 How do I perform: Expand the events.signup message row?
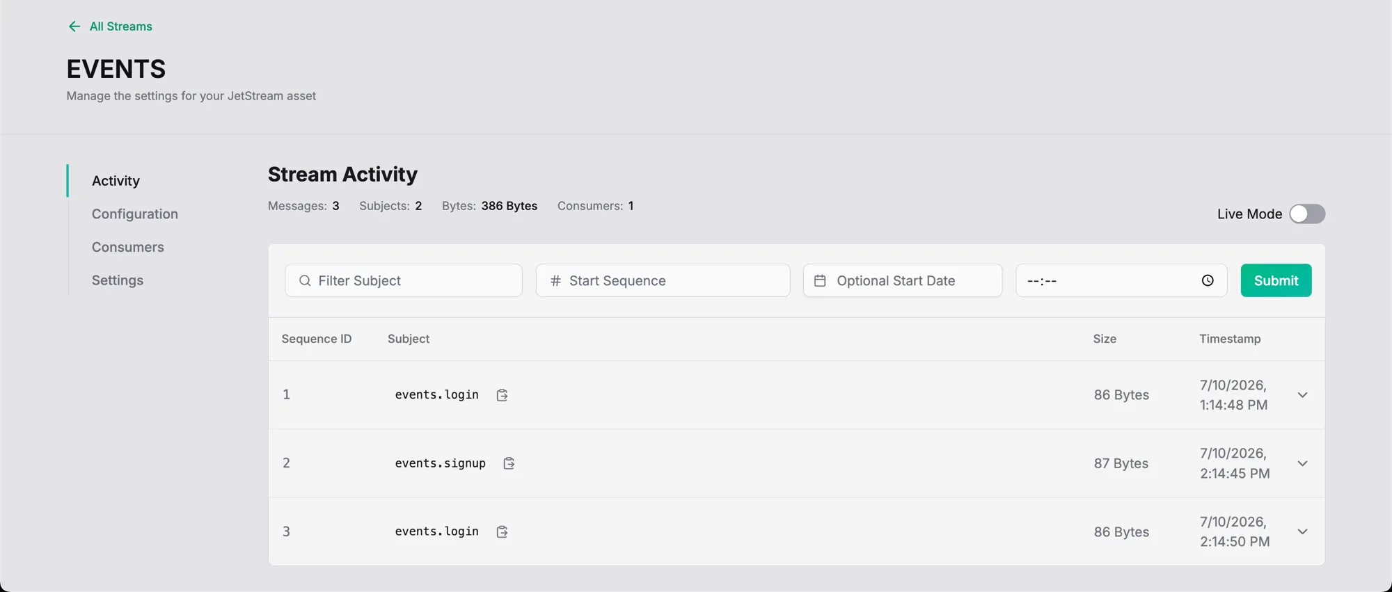coord(1302,463)
